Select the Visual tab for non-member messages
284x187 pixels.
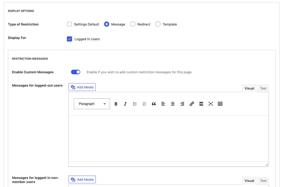click(x=249, y=180)
